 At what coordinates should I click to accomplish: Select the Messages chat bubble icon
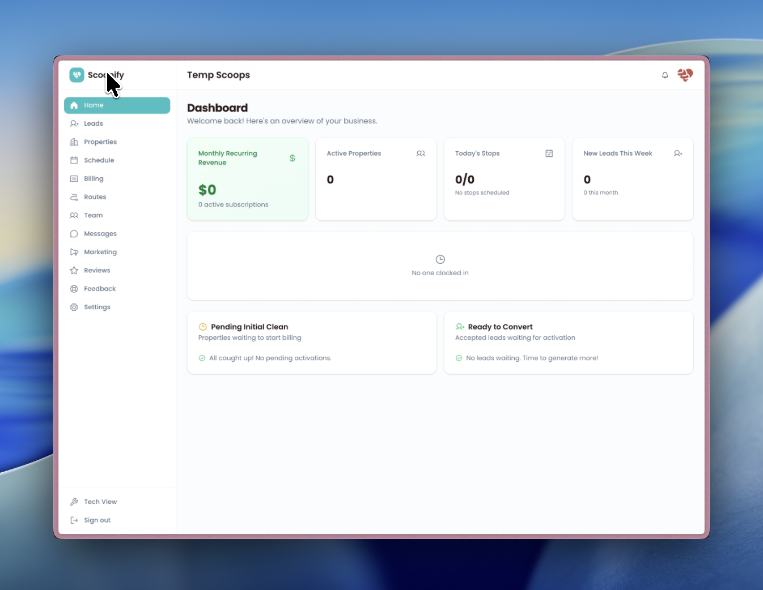click(74, 233)
